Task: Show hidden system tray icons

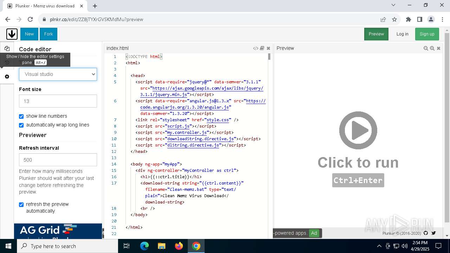Action: (379, 246)
